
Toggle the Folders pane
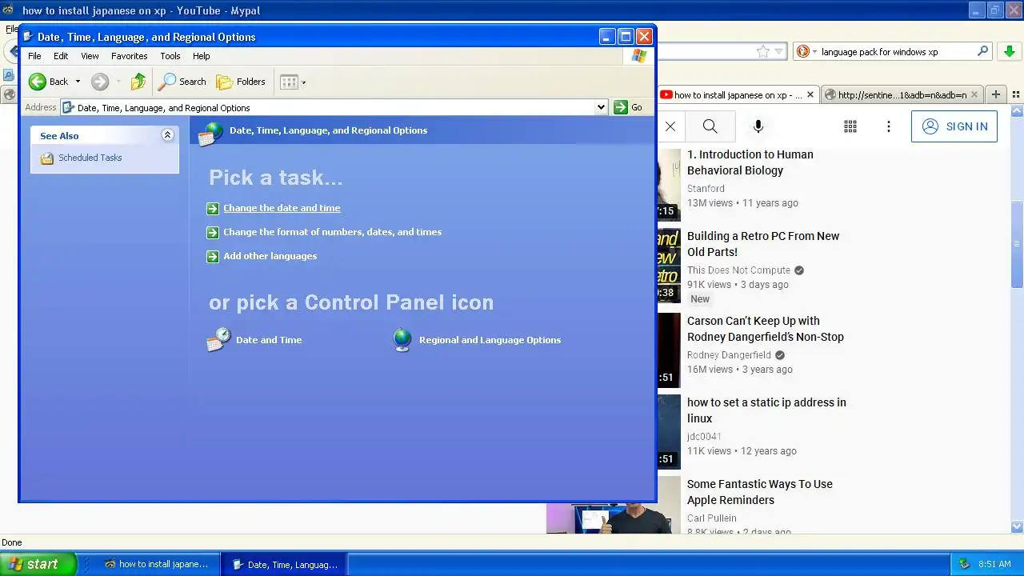point(241,82)
